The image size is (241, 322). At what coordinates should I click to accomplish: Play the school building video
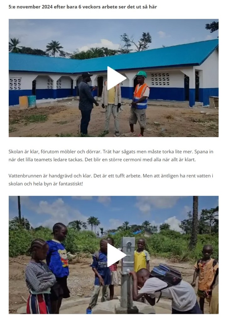point(117,78)
